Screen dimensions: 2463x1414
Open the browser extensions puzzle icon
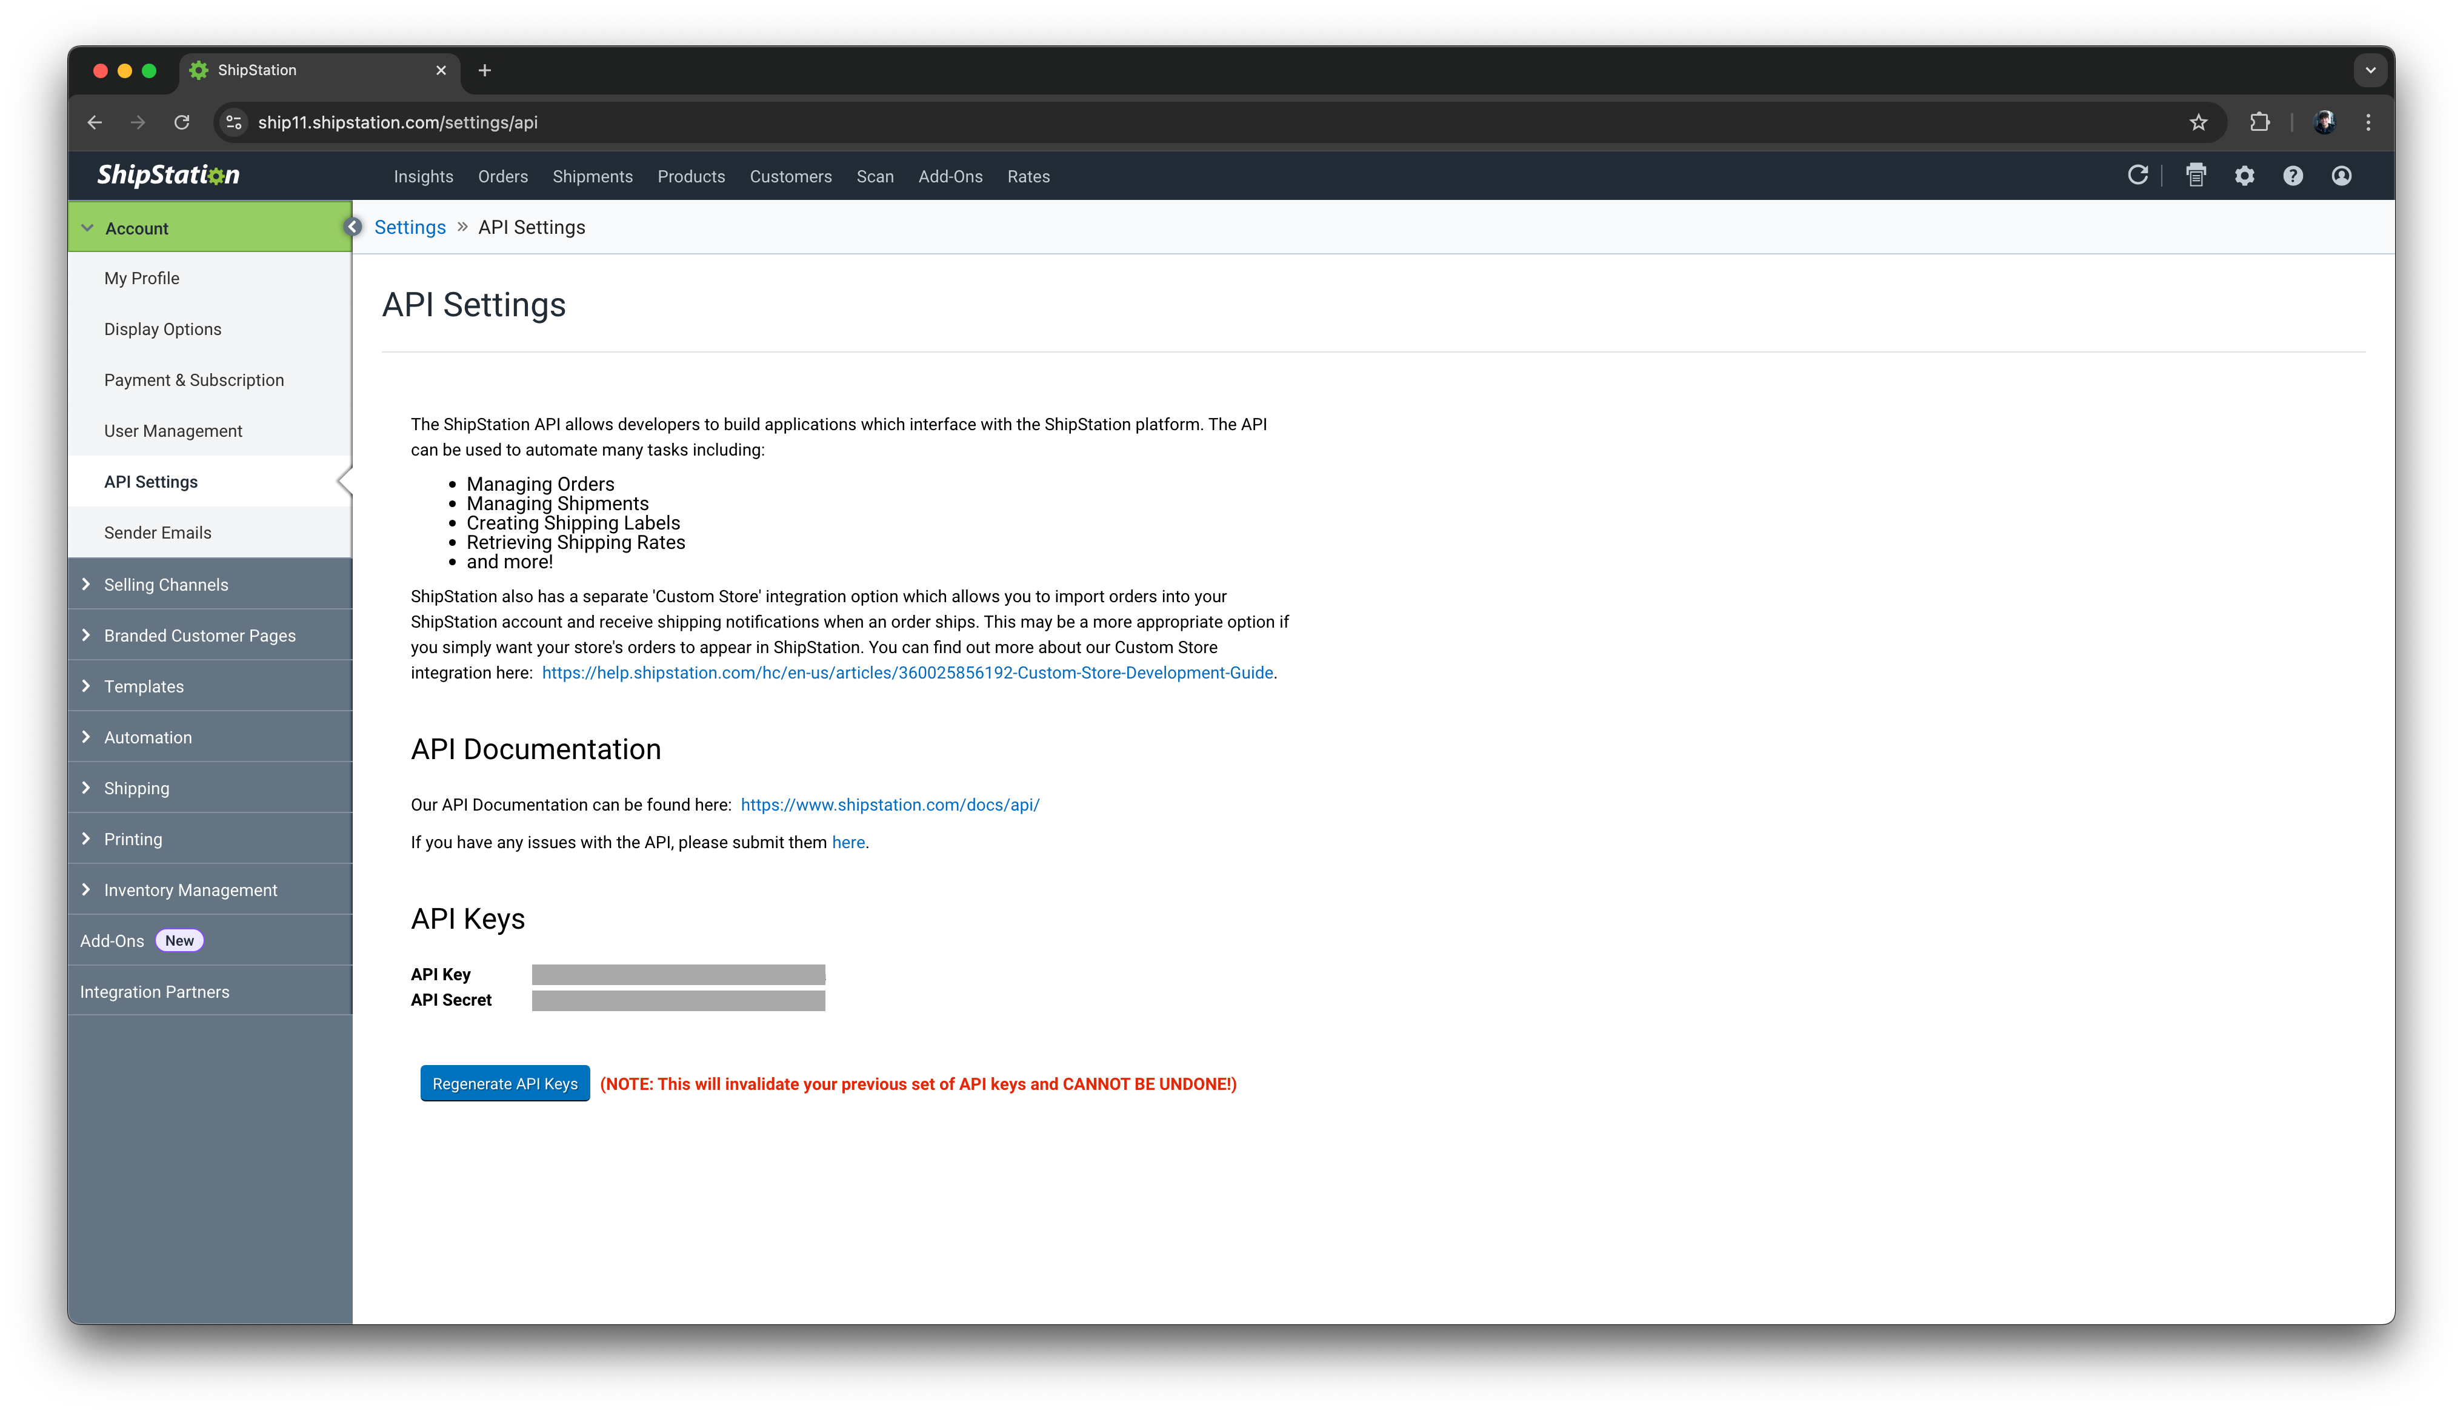click(2259, 122)
